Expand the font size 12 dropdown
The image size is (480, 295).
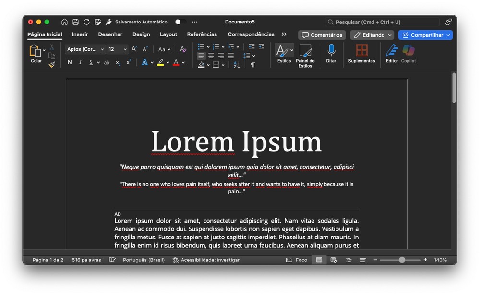pos(125,49)
